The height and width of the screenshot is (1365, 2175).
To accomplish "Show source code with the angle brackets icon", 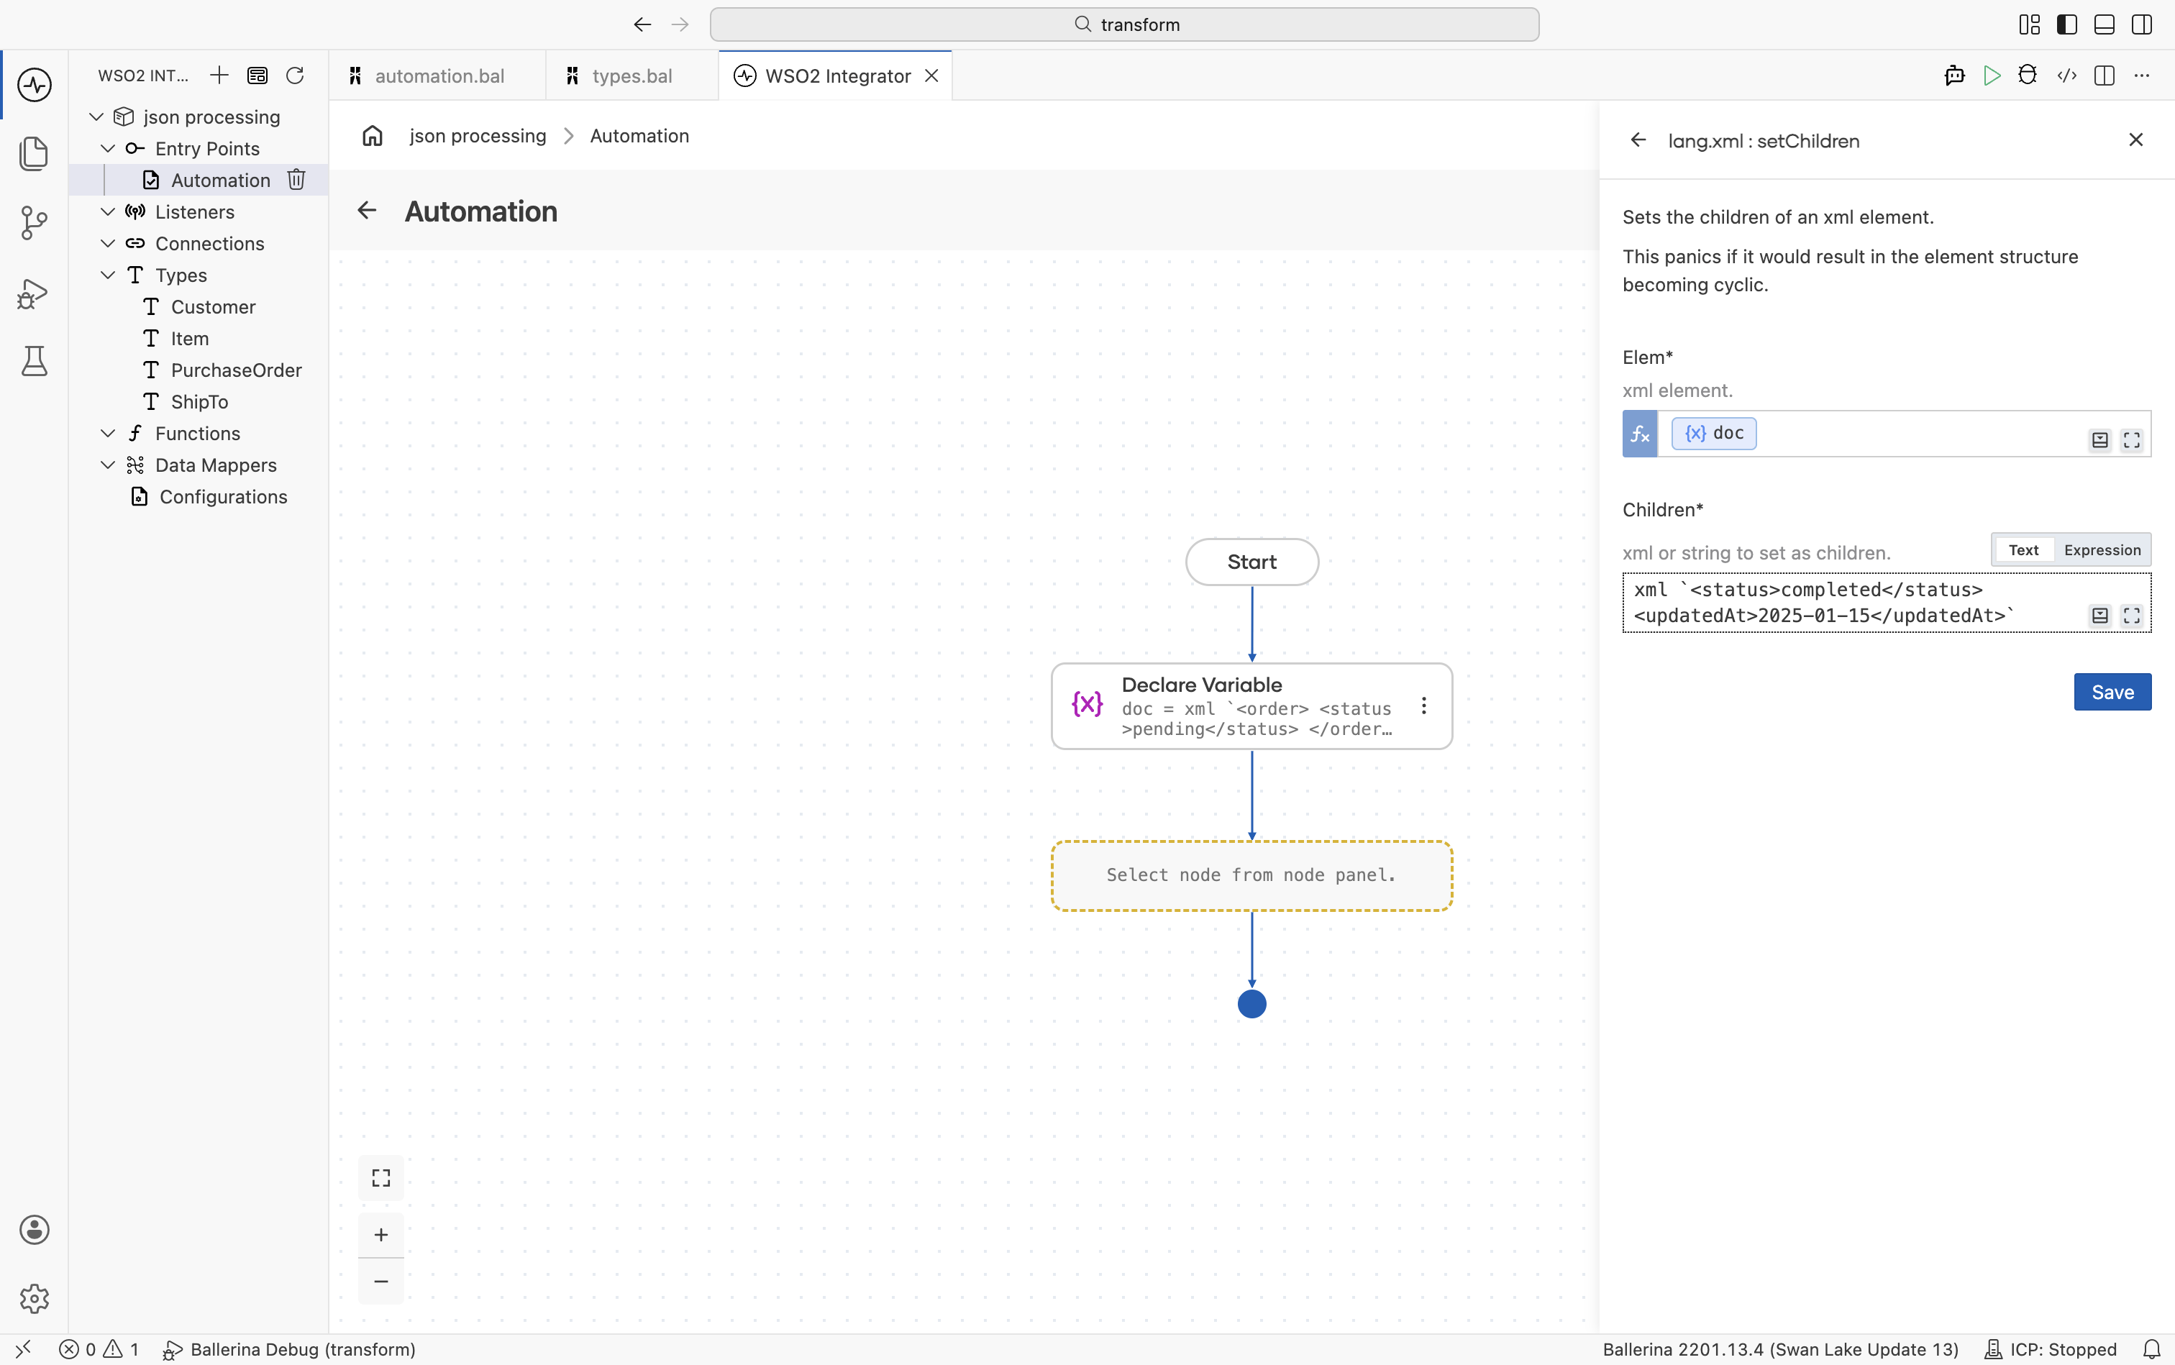I will pyautogui.click(x=2066, y=76).
